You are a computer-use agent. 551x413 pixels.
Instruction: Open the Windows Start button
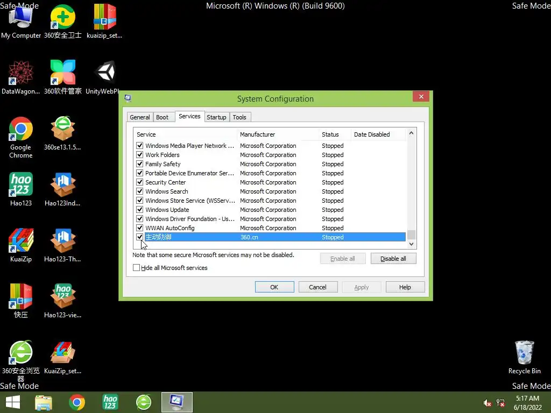click(x=13, y=402)
